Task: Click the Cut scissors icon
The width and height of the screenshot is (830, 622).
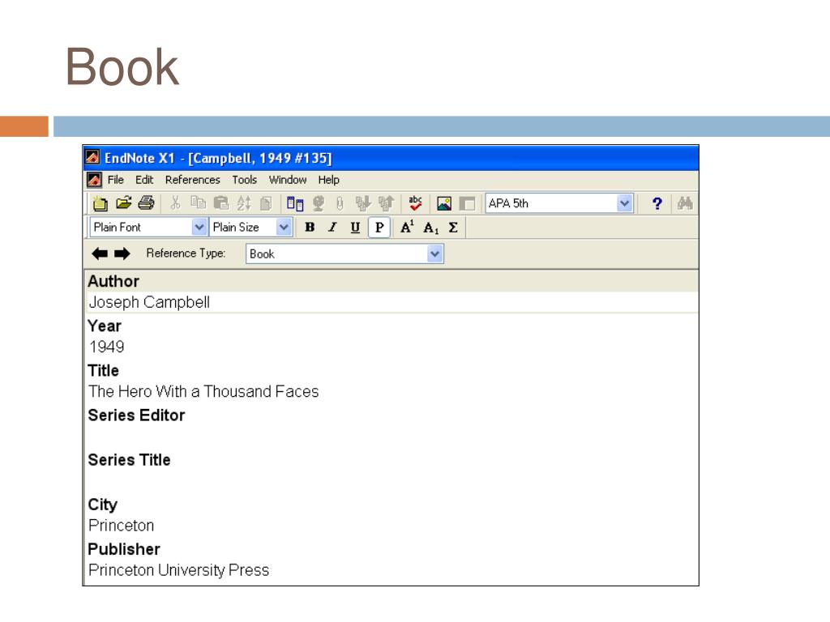Action: point(175,202)
